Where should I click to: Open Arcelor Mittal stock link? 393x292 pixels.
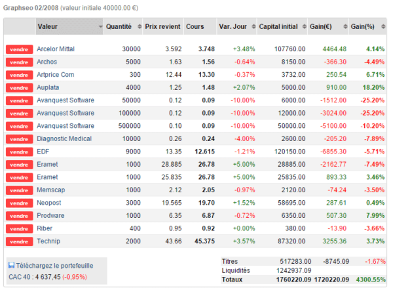point(56,49)
